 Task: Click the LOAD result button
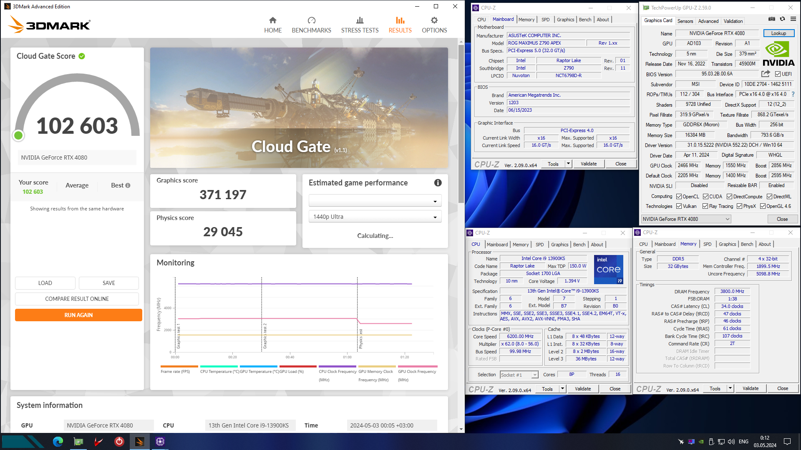point(45,283)
